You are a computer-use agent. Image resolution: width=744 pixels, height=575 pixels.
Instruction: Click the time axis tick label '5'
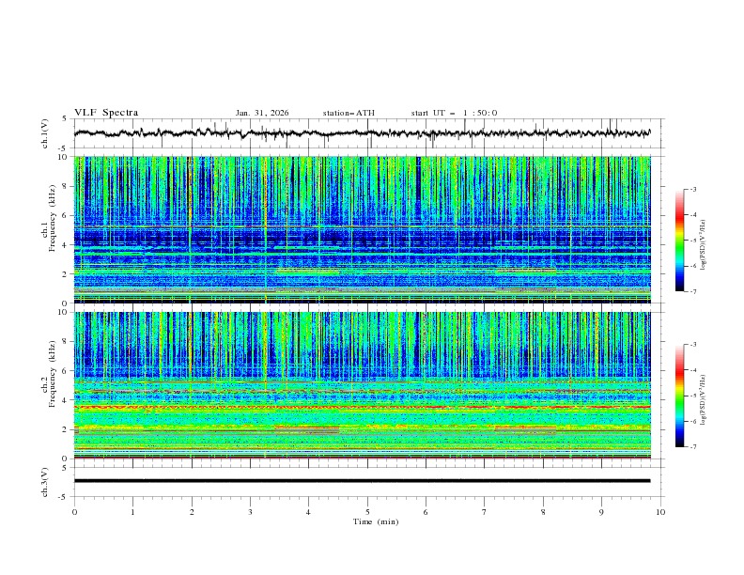tap(367, 512)
